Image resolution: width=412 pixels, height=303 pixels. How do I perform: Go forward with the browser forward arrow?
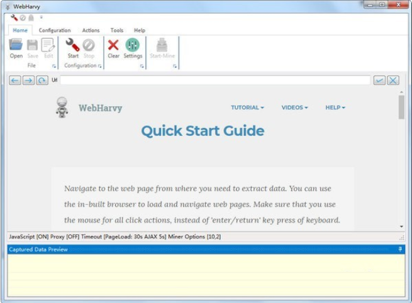click(x=28, y=80)
